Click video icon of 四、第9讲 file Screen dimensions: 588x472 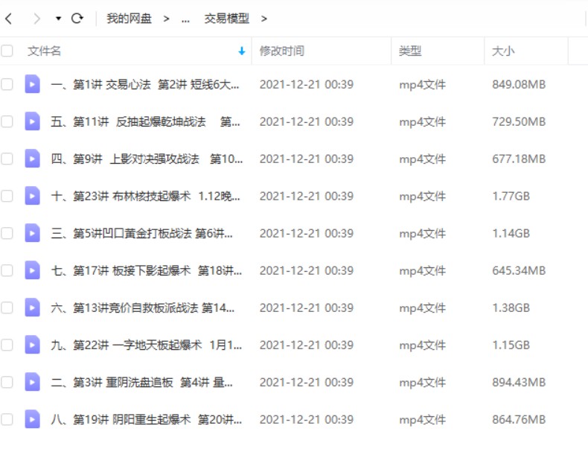[32, 159]
